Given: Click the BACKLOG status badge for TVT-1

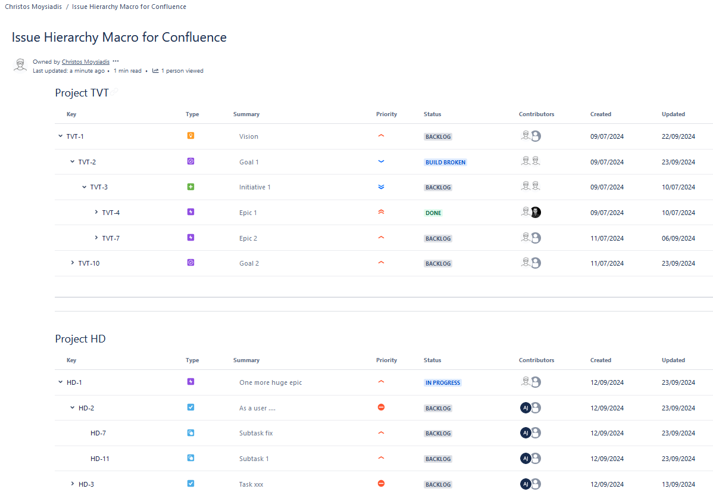Looking at the screenshot, I should [438, 137].
